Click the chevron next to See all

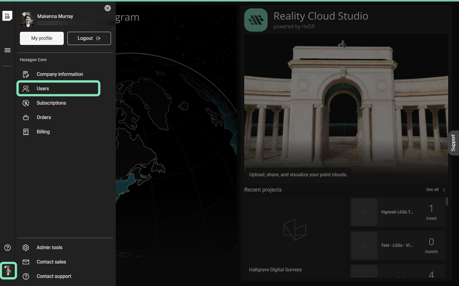click(x=444, y=190)
